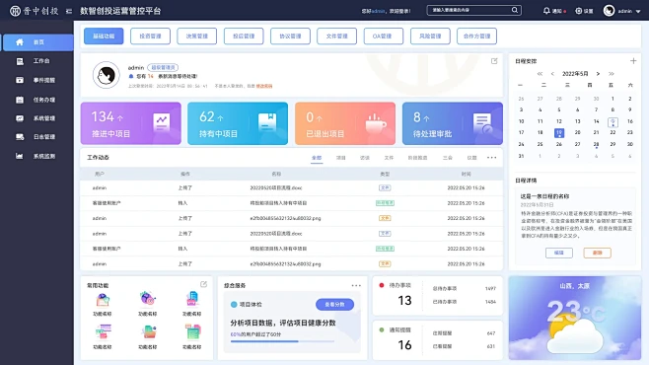Focus the header search input box
The width and height of the screenshot is (649, 365).
click(x=473, y=10)
